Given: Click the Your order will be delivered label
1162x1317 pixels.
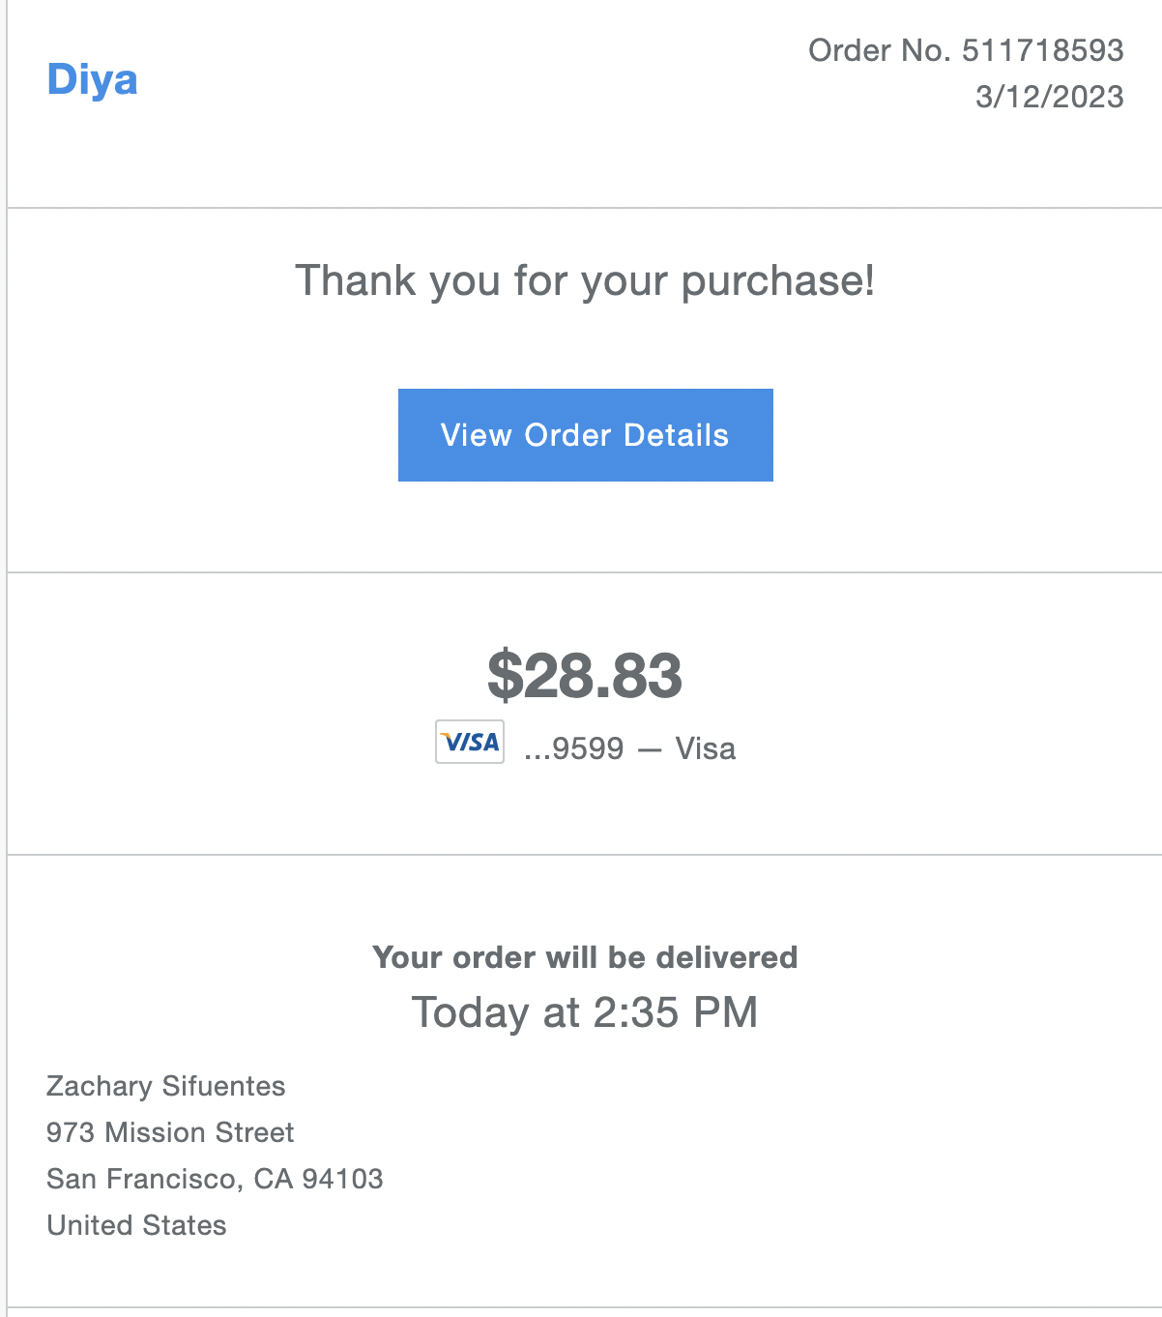Looking at the screenshot, I should coord(585,957).
